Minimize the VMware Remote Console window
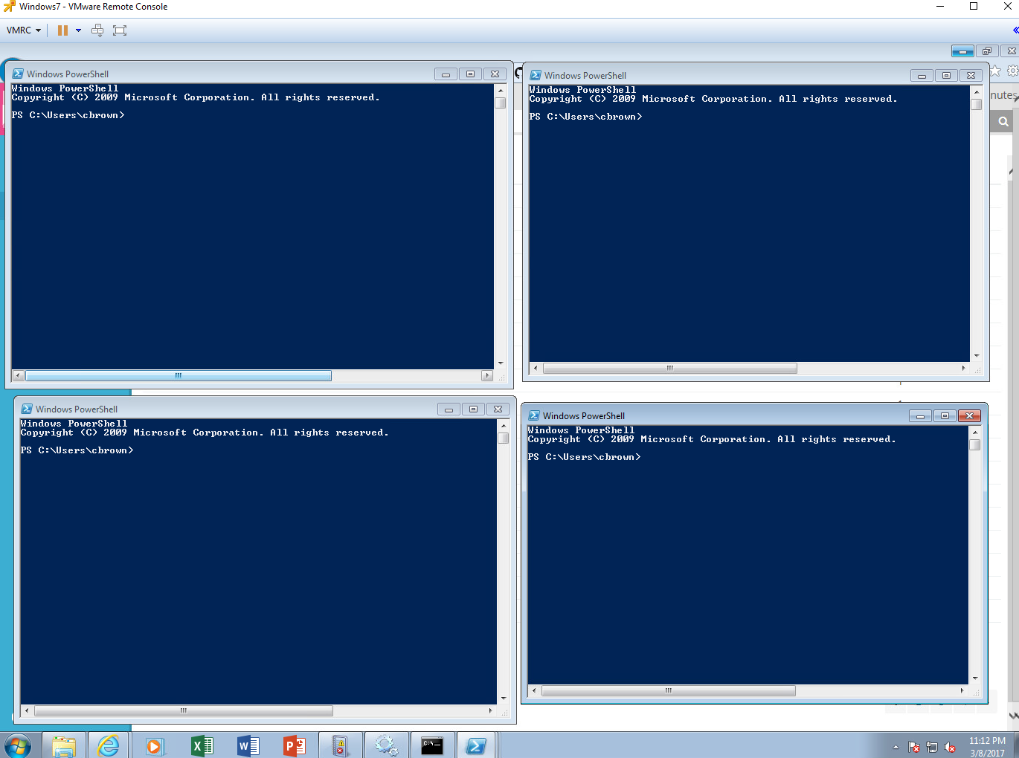Viewport: 1019px width, 758px height. (940, 7)
